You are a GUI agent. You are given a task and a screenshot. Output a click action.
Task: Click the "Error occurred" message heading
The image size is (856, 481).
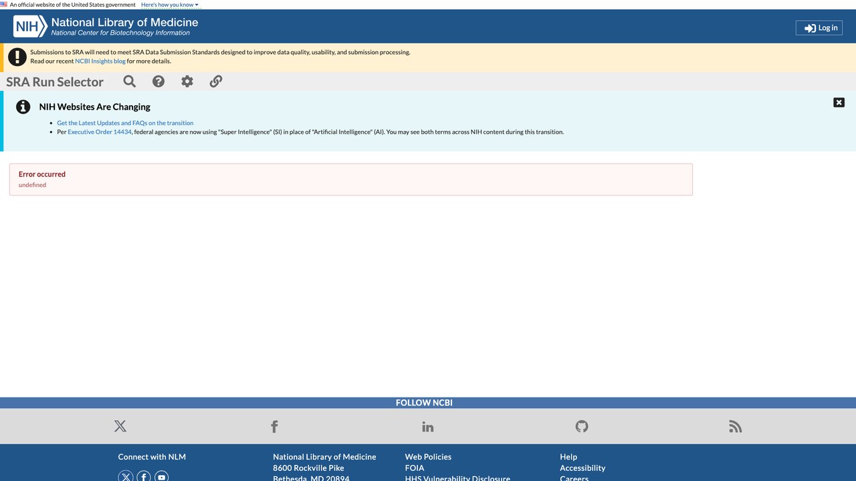42,174
